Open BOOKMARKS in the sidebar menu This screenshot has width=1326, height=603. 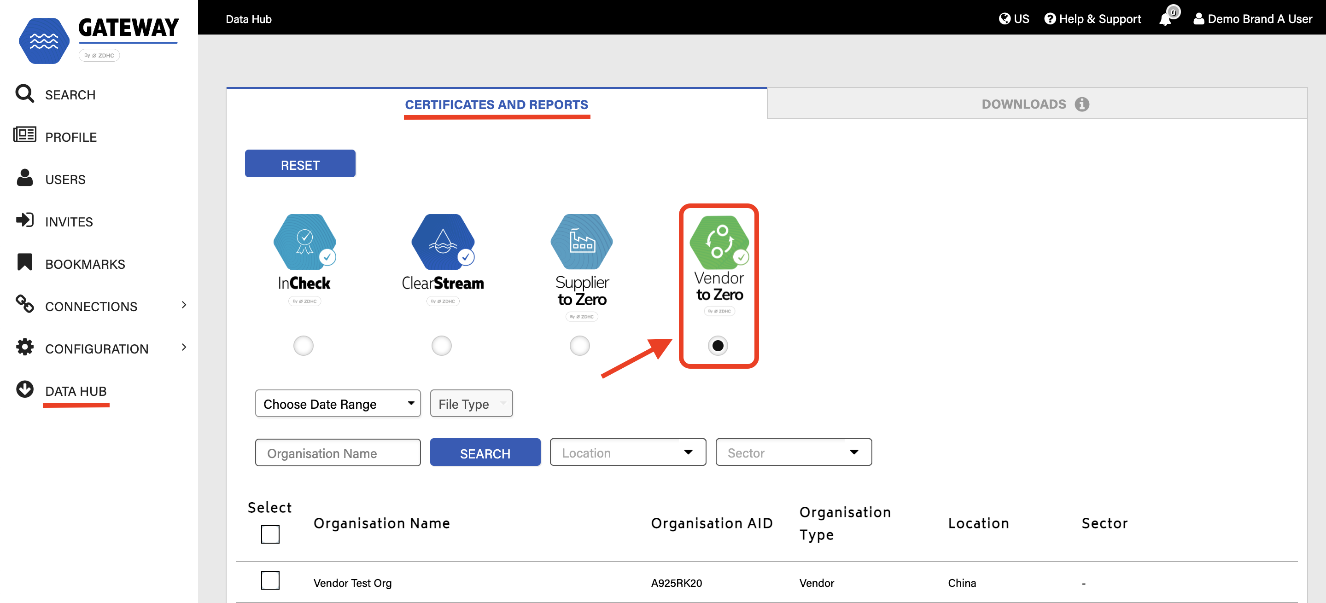[x=85, y=264]
